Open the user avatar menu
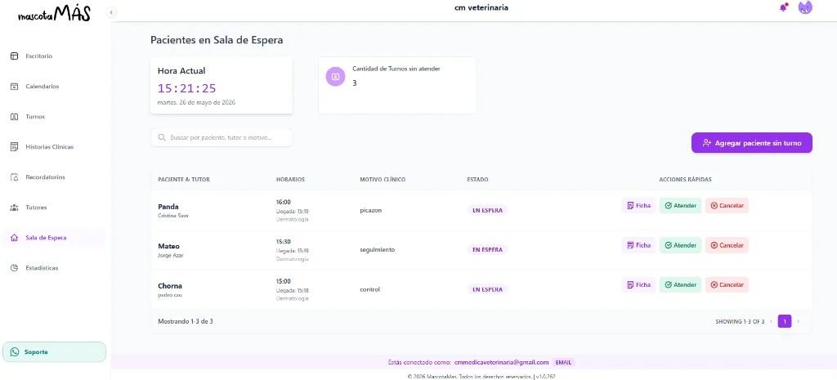Screen dimensions: 837x380 (804, 7)
